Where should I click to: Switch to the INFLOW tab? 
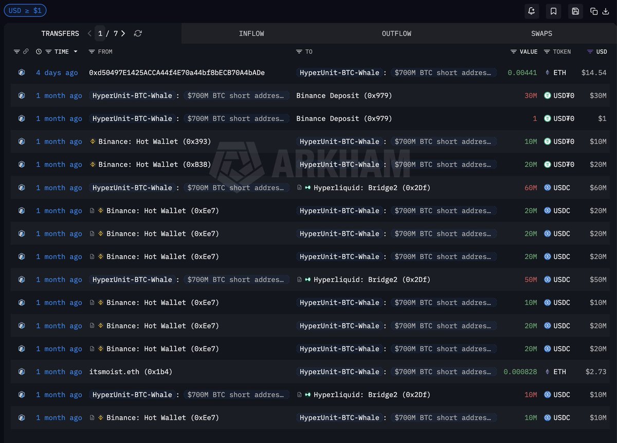(251, 33)
